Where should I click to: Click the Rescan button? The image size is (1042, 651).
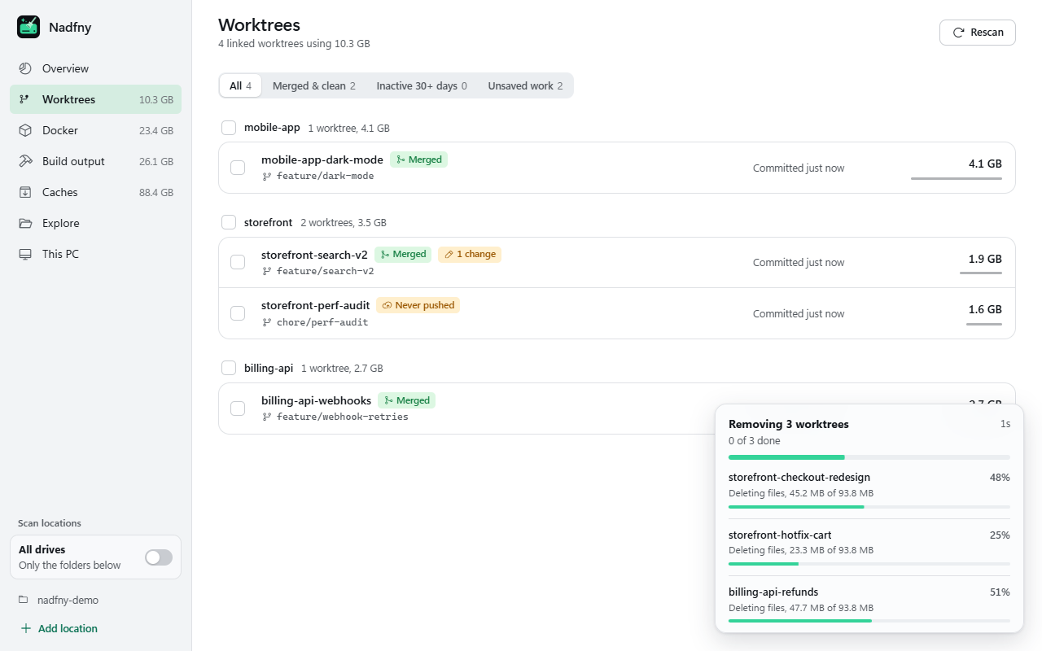(x=978, y=33)
